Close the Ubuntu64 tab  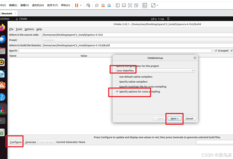point(15,13)
